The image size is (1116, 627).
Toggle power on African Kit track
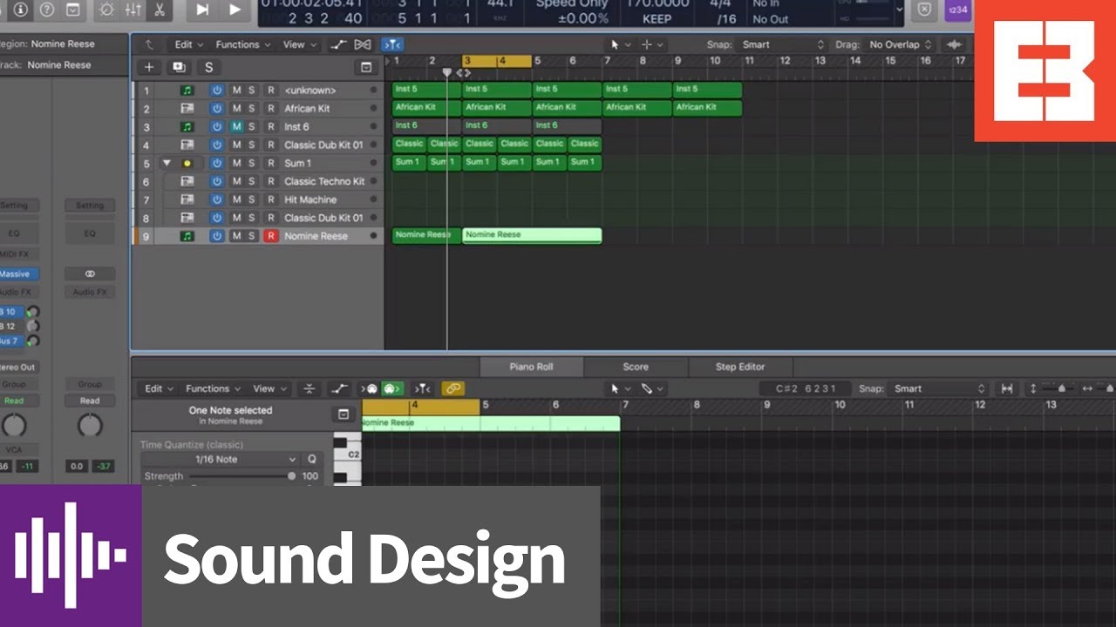point(216,109)
